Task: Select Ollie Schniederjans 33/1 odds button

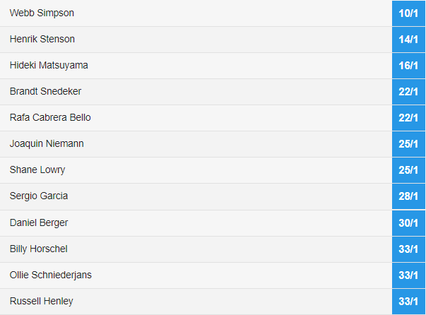Action: pos(408,275)
